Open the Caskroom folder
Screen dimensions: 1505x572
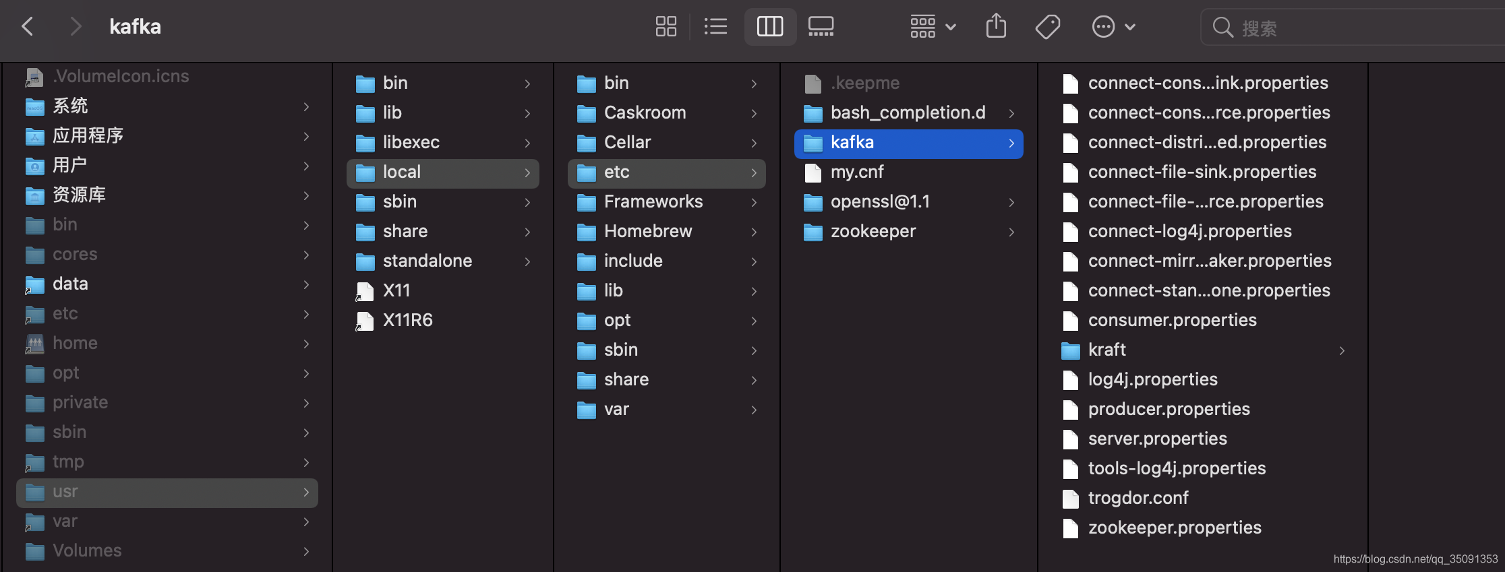(667, 113)
